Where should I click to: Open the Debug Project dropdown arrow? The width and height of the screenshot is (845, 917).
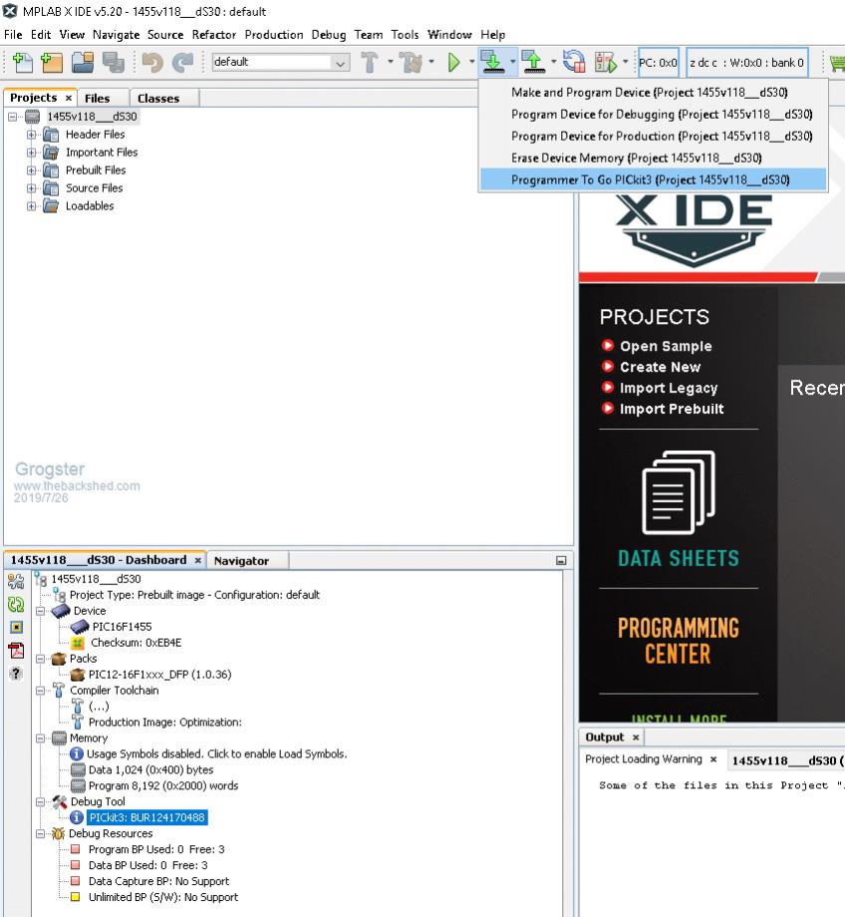[625, 62]
